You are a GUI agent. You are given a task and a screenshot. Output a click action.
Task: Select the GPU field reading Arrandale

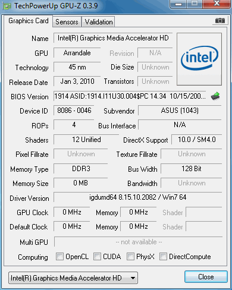coord(77,53)
